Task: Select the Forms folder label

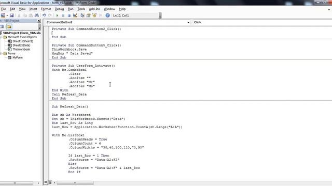Action: coord(11,54)
